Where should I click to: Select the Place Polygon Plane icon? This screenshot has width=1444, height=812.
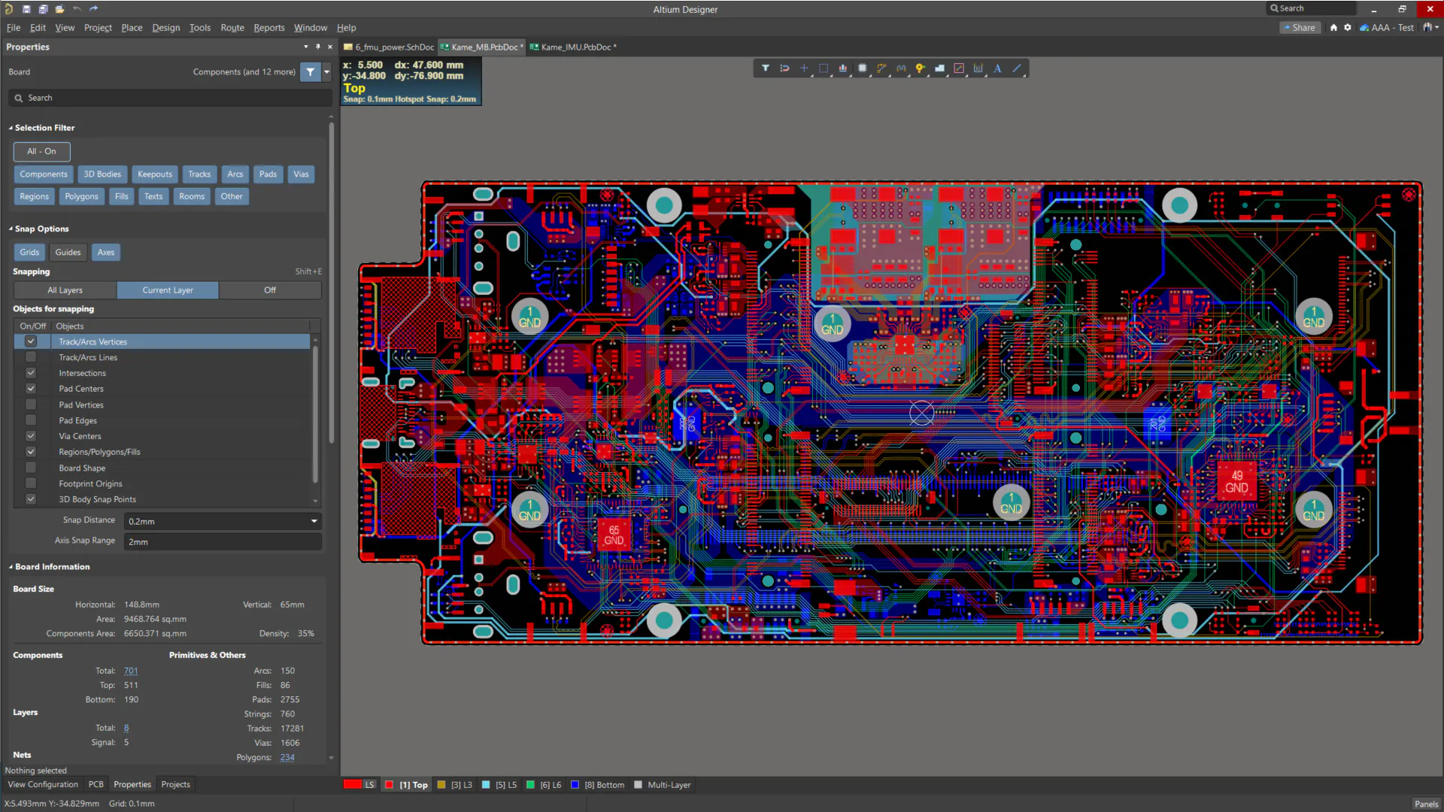click(939, 68)
